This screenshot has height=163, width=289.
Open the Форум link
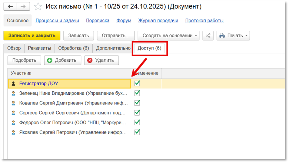click(x=124, y=21)
